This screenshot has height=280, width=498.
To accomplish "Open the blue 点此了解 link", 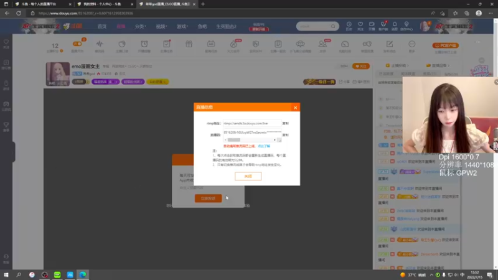I will point(263,146).
